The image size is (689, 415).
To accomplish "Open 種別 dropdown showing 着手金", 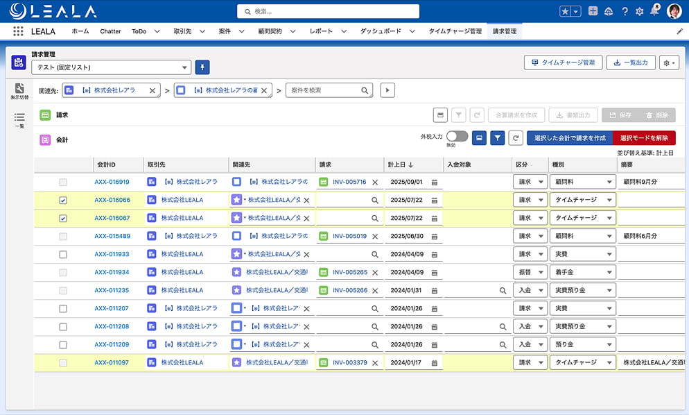I will coord(583,273).
